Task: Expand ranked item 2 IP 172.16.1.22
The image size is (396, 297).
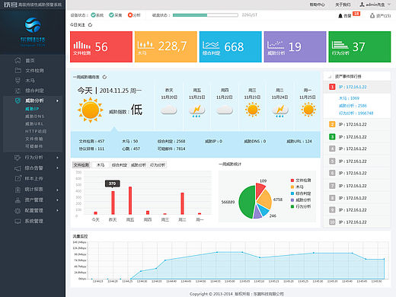Action: coord(356,124)
